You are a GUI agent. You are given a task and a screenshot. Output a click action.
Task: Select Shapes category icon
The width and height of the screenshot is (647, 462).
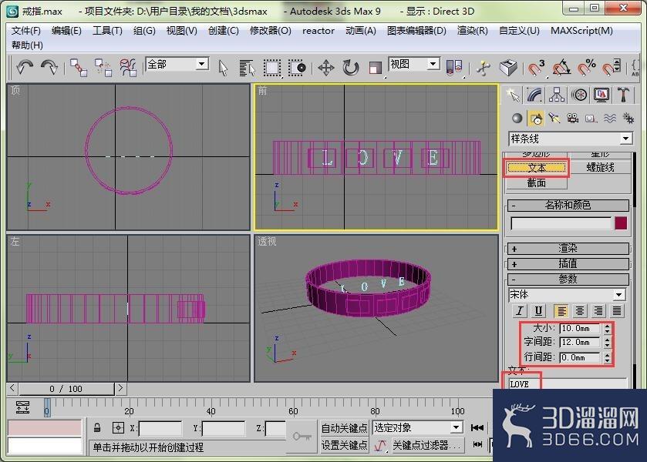(536, 119)
